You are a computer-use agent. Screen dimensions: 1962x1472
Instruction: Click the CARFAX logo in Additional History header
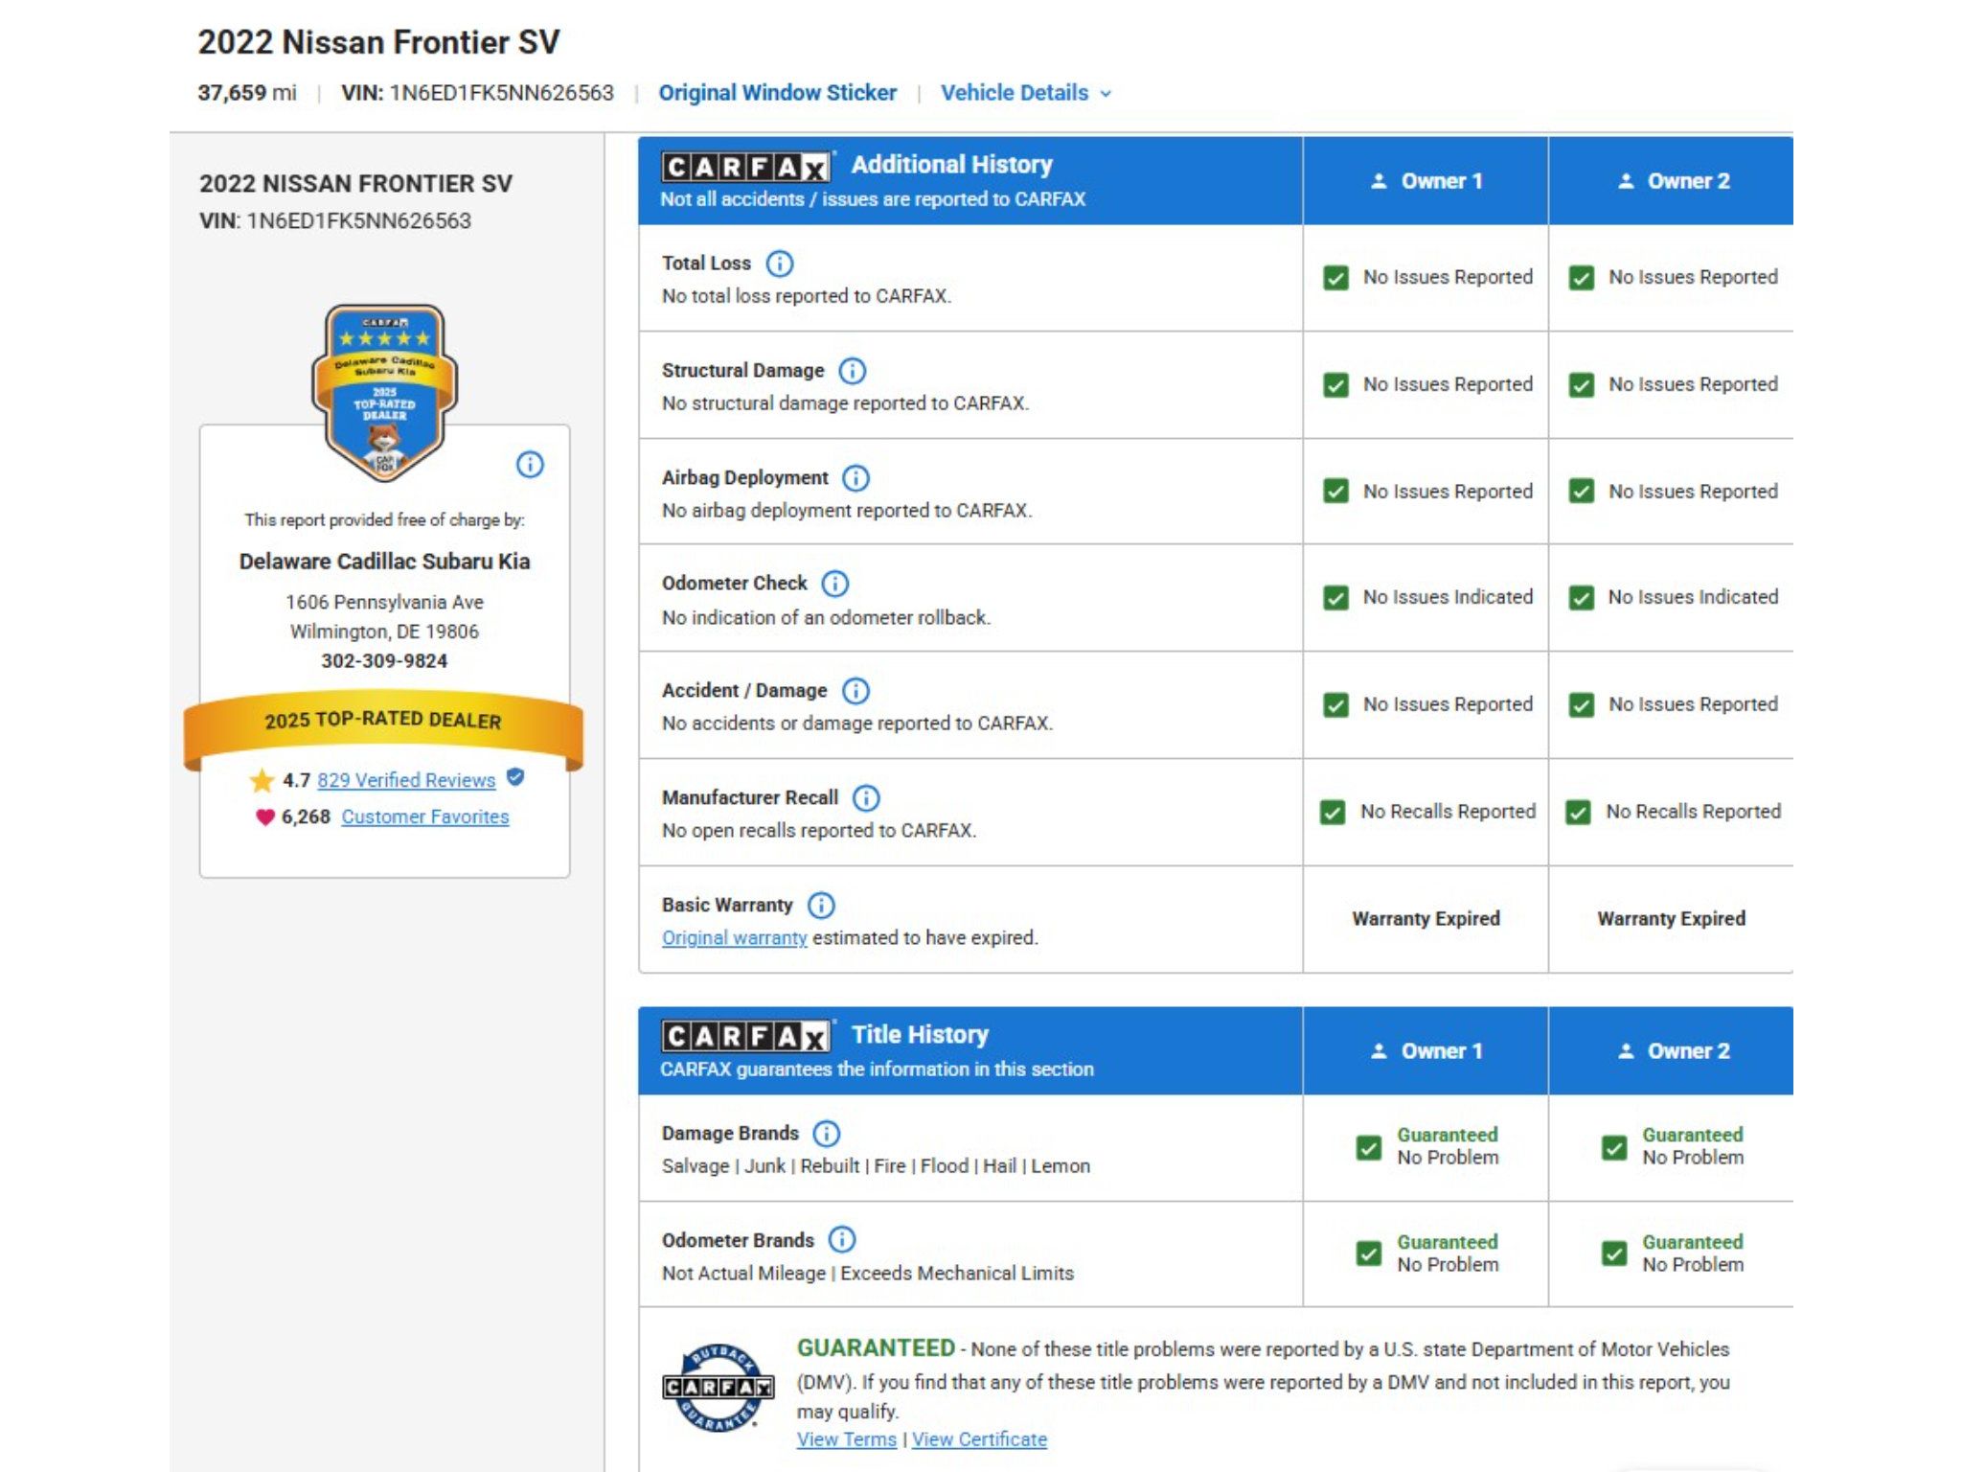click(x=745, y=168)
